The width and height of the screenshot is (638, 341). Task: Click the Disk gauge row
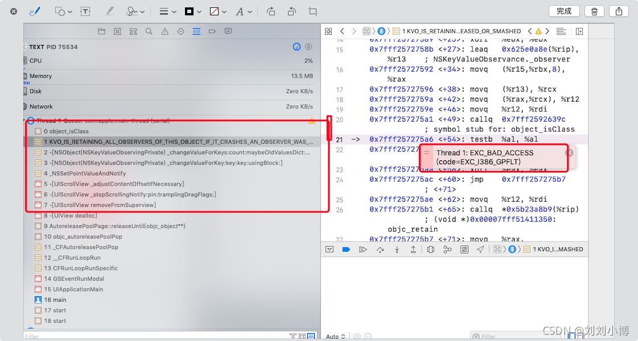(169, 92)
